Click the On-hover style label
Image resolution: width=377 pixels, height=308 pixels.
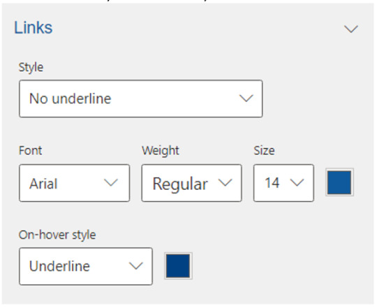[57, 235]
